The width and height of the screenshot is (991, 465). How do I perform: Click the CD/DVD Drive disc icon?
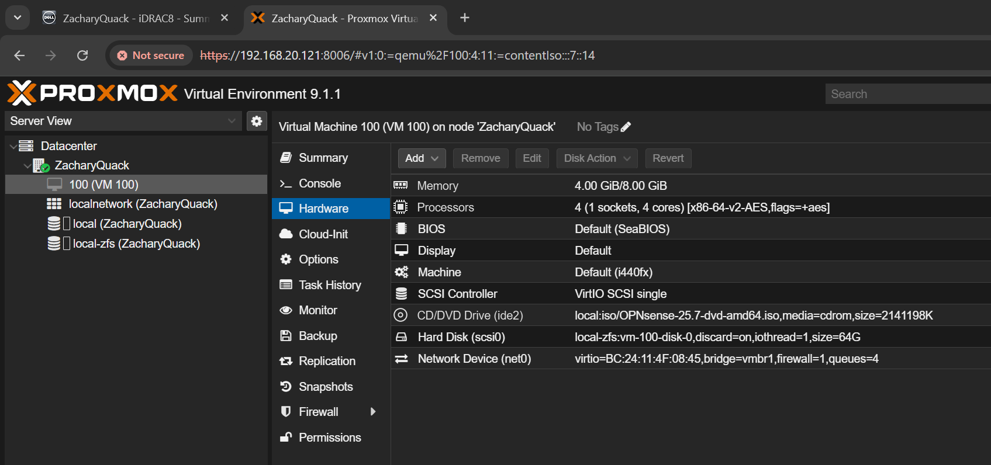coord(400,315)
